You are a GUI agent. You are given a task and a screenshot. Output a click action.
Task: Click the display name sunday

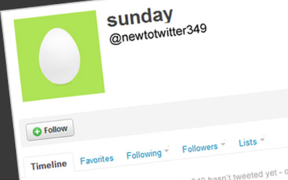tap(140, 16)
